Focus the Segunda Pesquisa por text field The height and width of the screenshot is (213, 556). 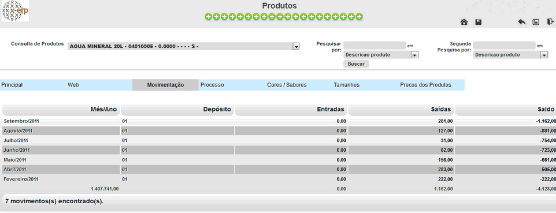click(504, 46)
